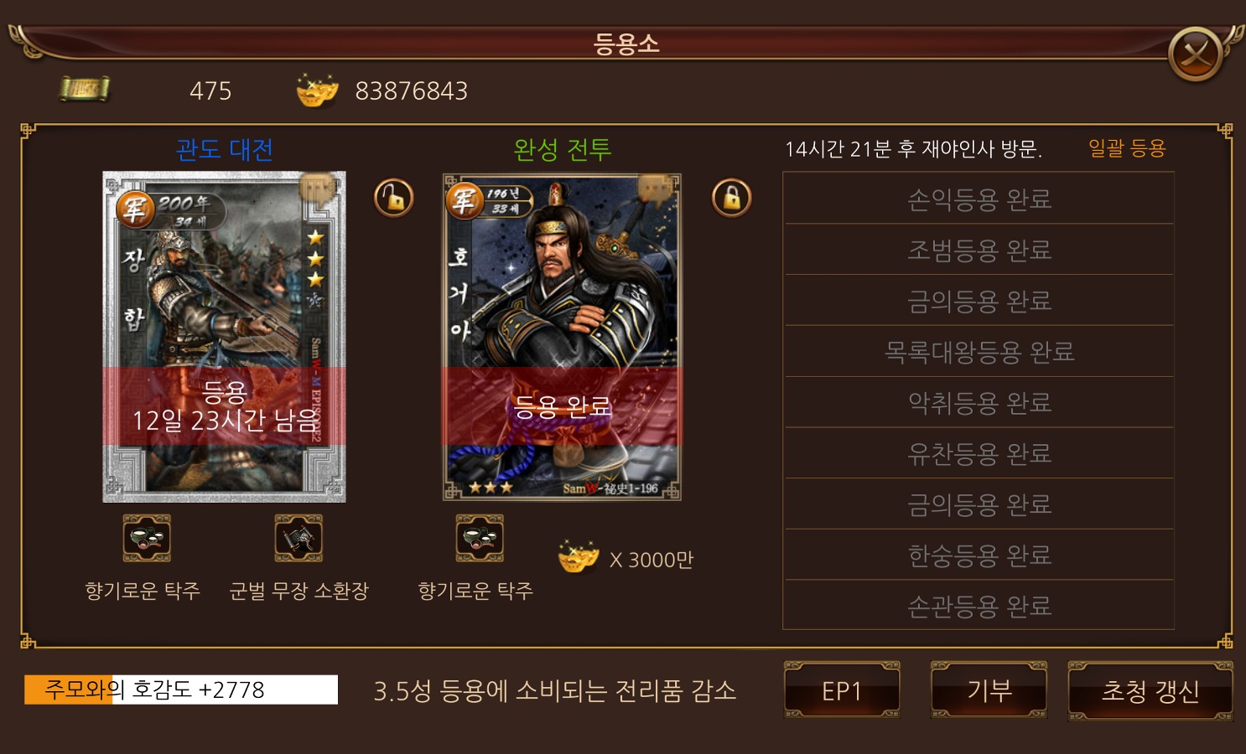The image size is (1246, 754).
Task: Toggle the unlocked padlock beside 장합 card
Action: point(394,199)
